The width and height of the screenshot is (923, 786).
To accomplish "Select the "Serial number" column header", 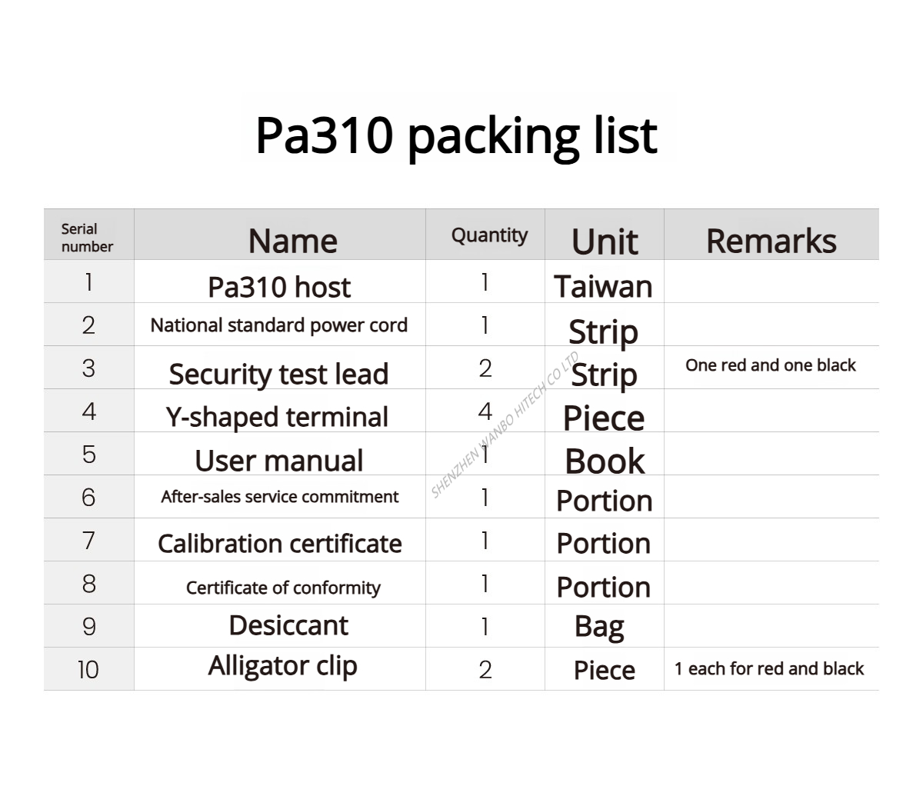I will [87, 238].
